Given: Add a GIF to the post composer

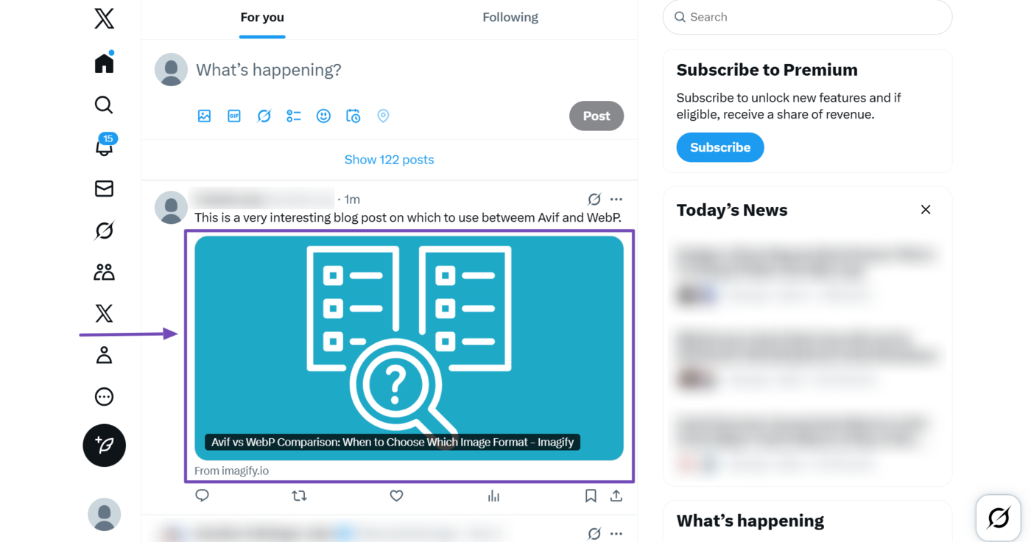Looking at the screenshot, I should point(233,116).
